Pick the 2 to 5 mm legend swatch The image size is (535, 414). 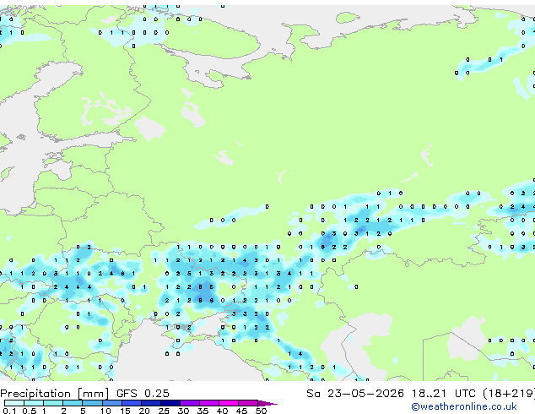tap(73, 403)
